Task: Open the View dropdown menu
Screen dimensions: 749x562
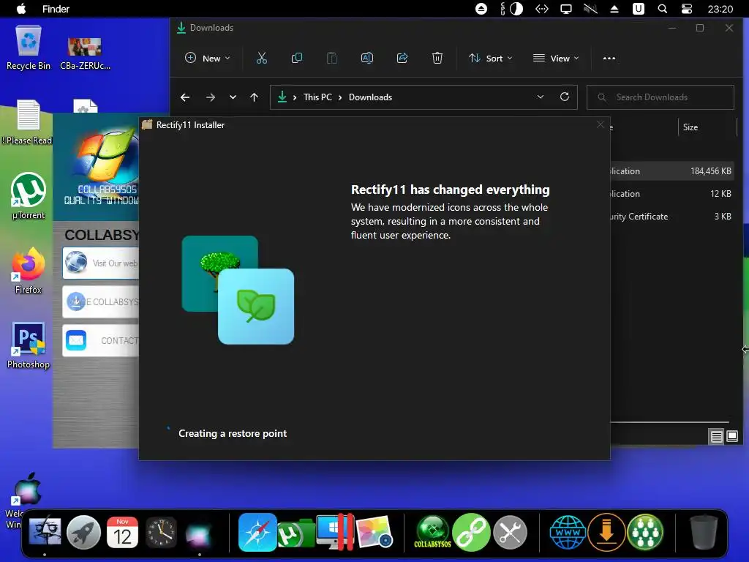Action: coord(556,59)
